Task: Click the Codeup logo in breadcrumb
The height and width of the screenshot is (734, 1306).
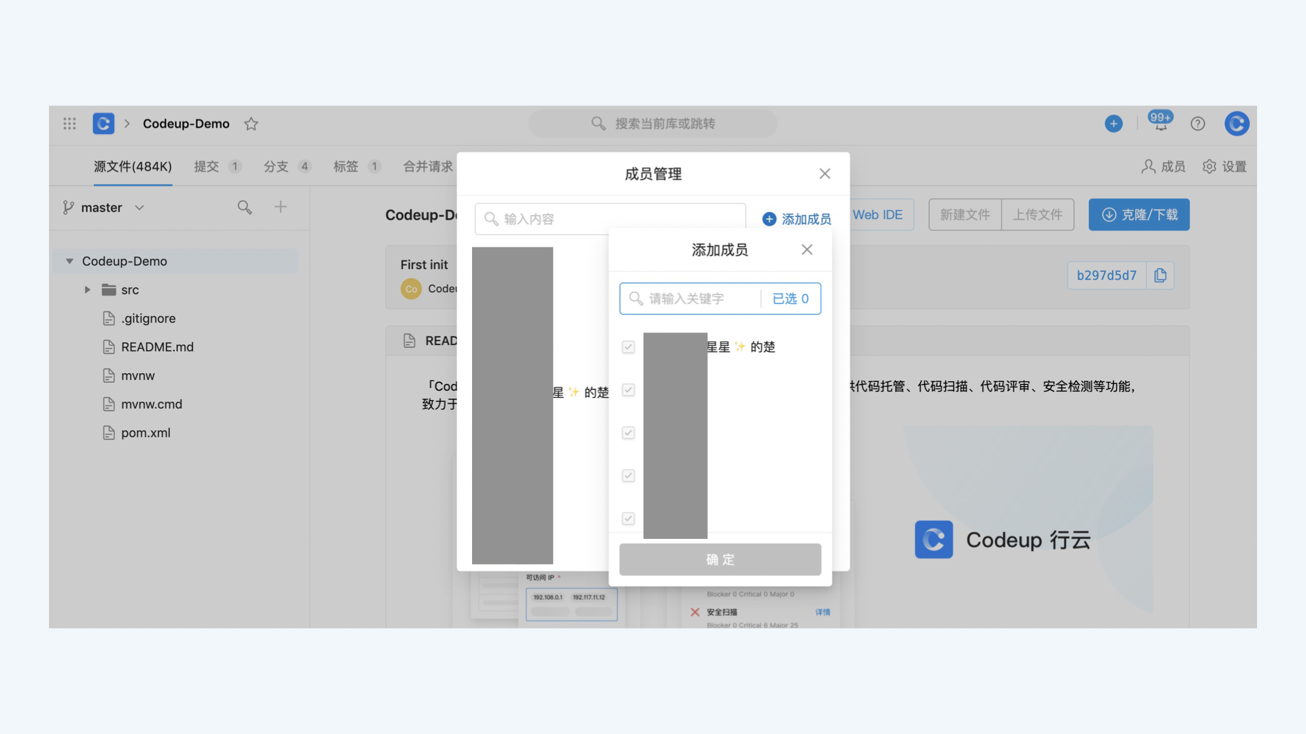Action: [103, 124]
